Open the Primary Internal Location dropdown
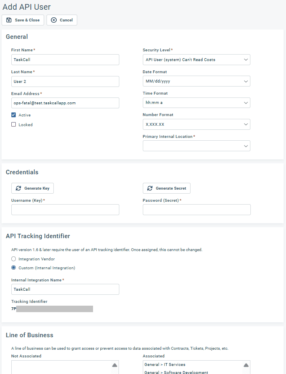The image size is (286, 374). (197, 146)
